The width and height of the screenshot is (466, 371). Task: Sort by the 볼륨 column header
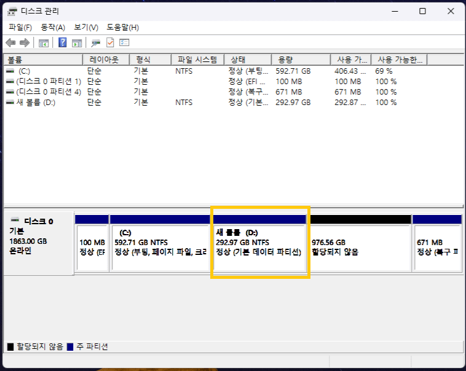(x=43, y=60)
